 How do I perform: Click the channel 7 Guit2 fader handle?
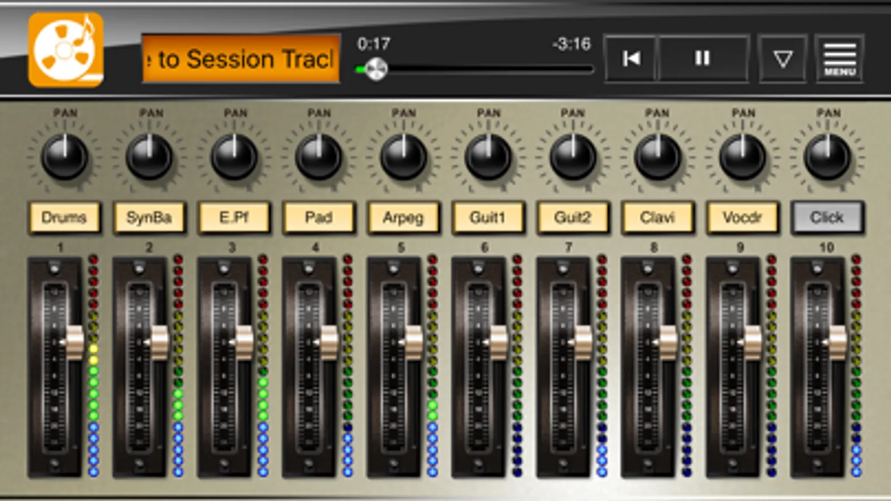[583, 342]
